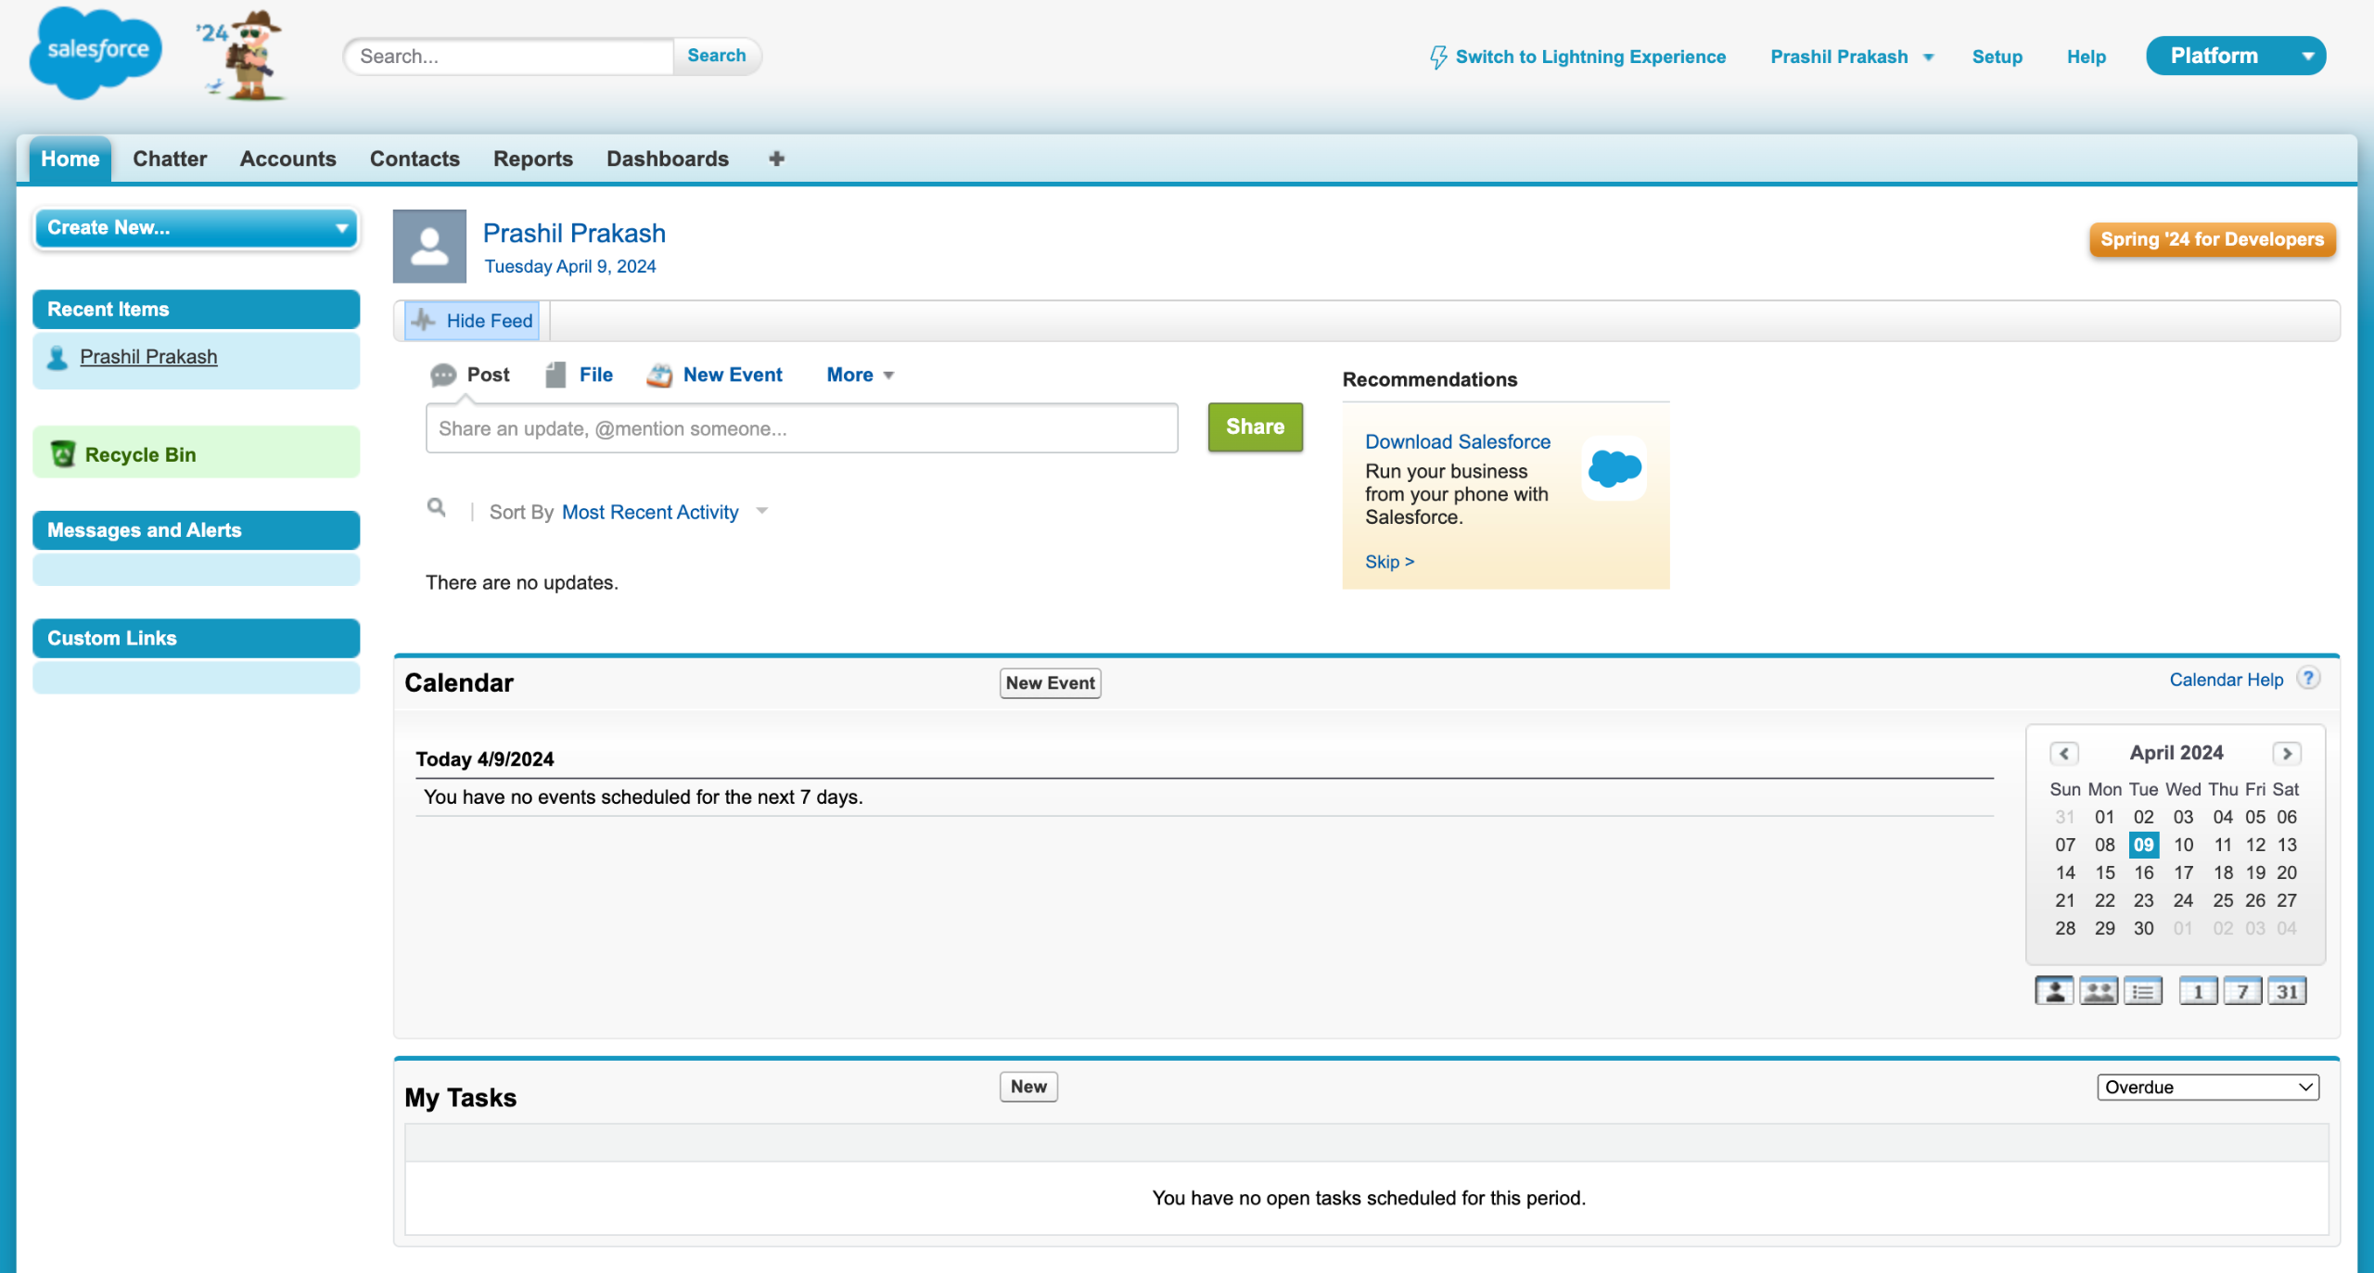2374x1273 pixels.
Task: Open the Overdue tasks filter dropdown
Action: point(2208,1087)
